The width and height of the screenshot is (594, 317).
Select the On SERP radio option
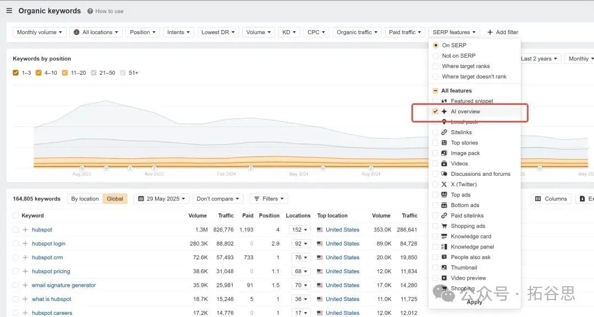pyautogui.click(x=436, y=45)
